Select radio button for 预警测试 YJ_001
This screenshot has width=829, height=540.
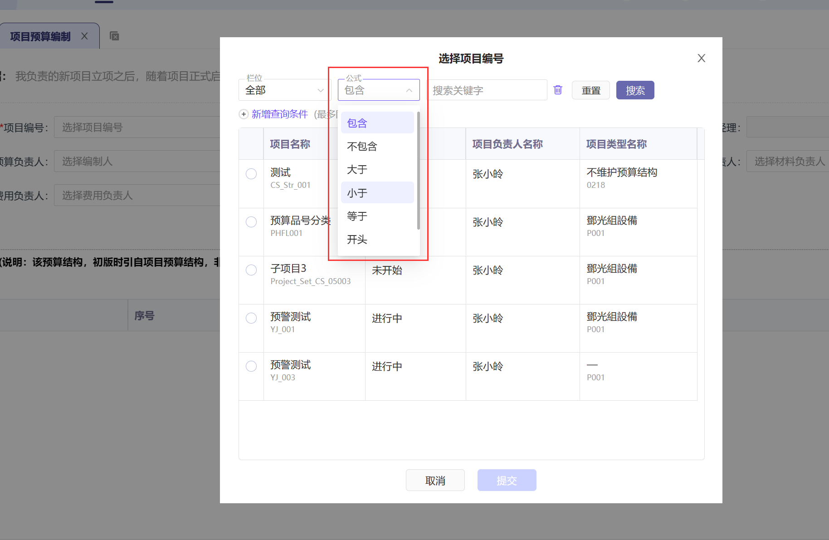tap(251, 318)
